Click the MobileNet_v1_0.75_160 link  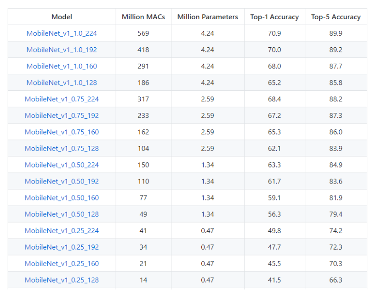pyautogui.click(x=62, y=132)
